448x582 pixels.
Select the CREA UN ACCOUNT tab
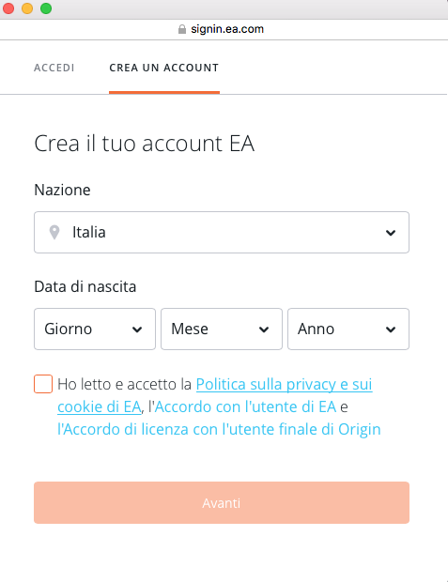164,68
